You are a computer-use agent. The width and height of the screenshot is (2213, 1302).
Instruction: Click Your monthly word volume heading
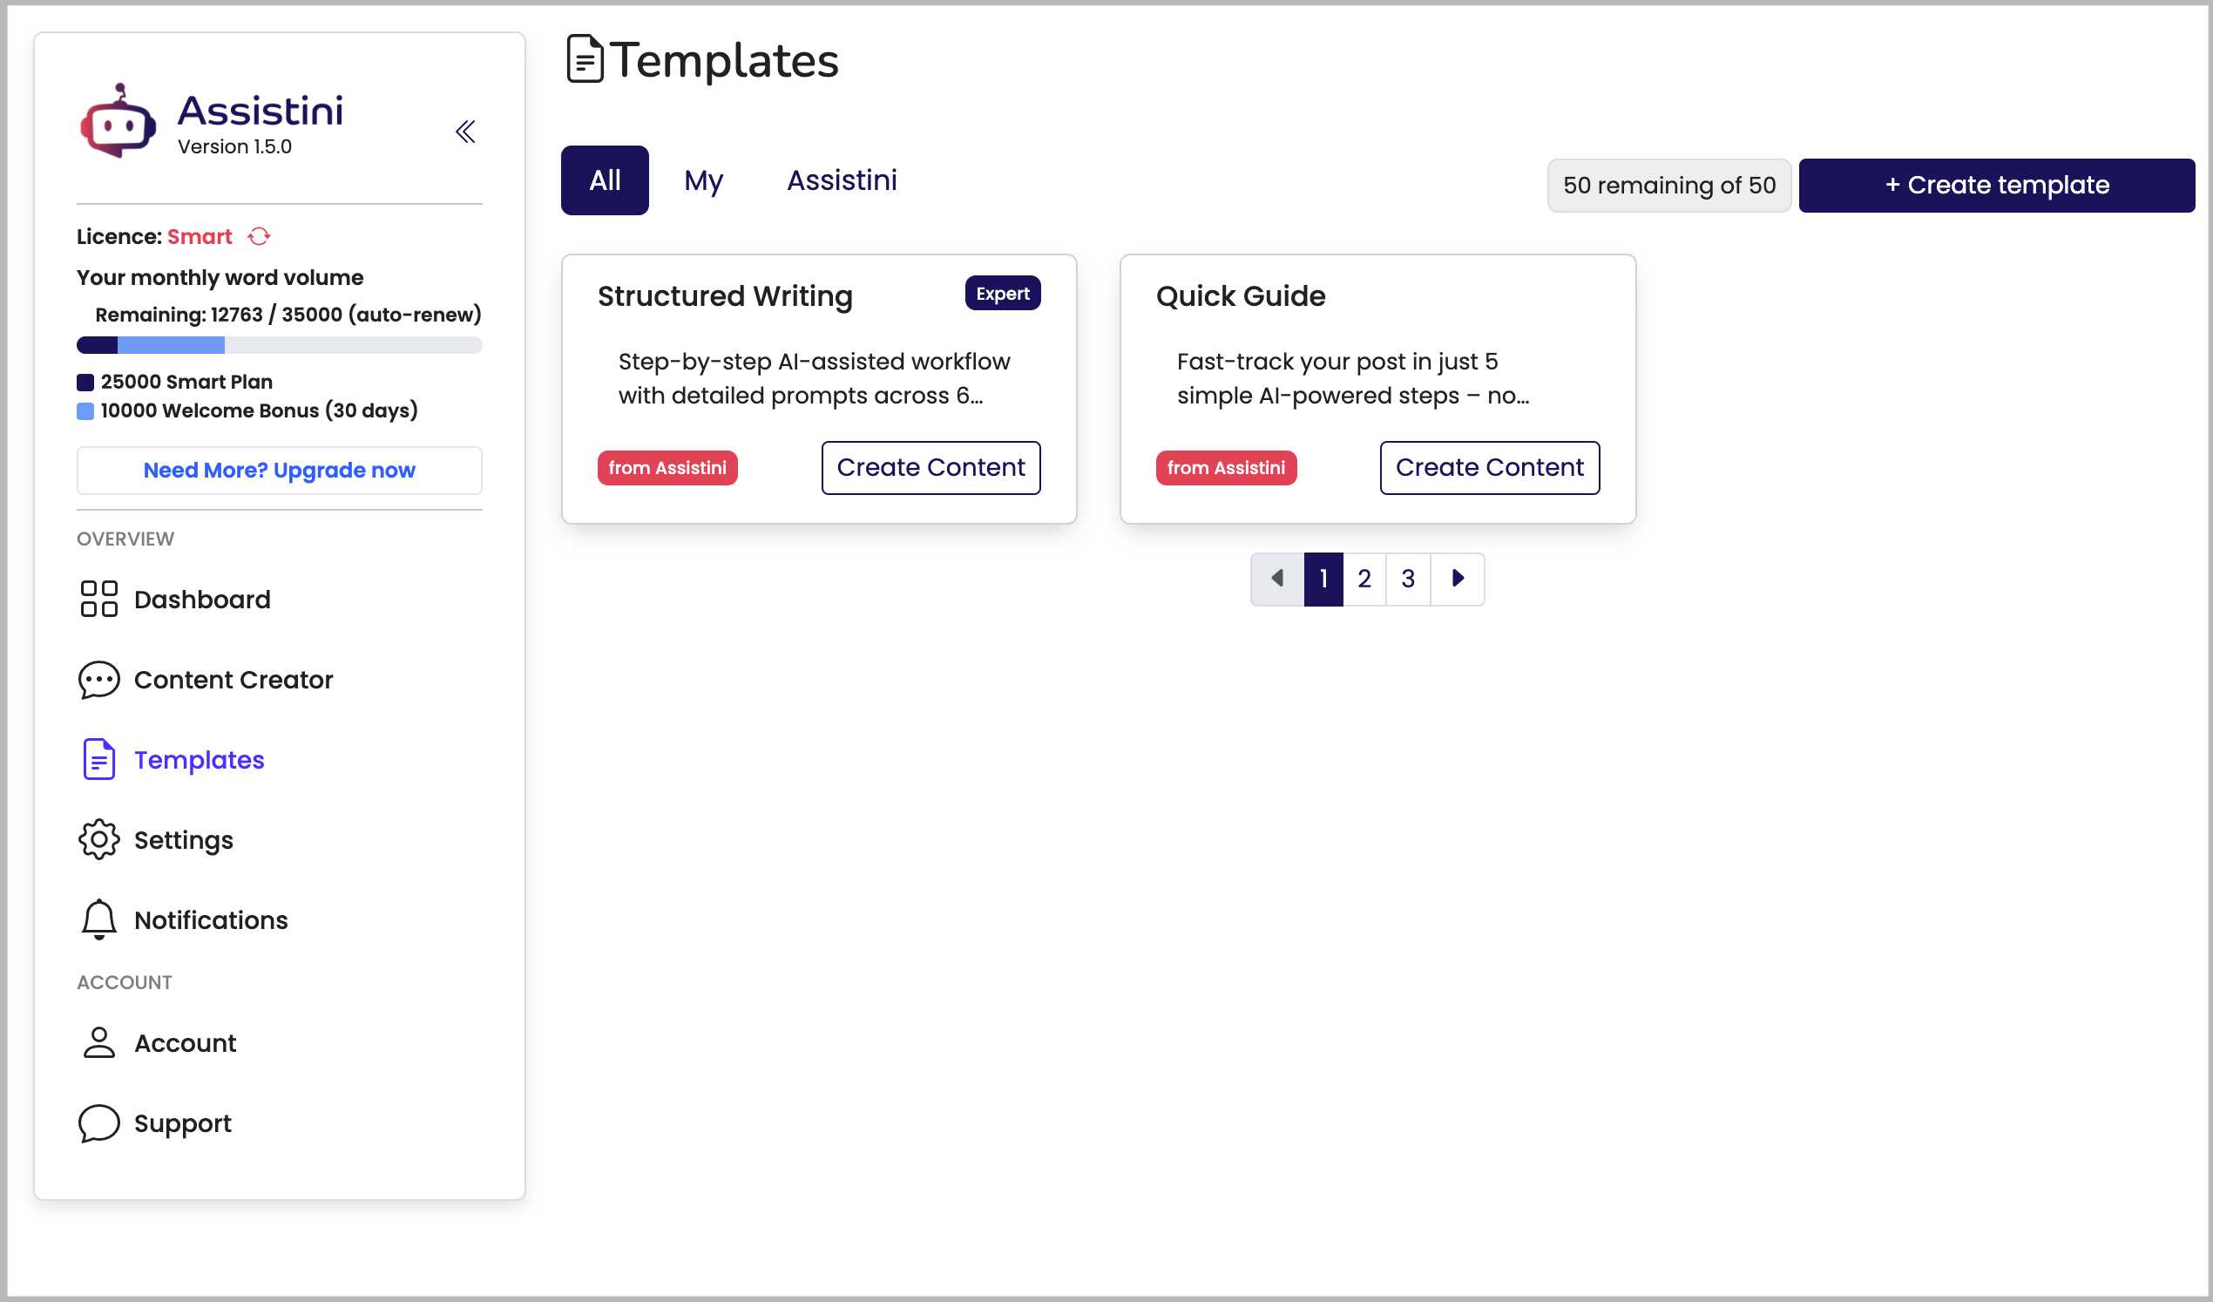(220, 278)
